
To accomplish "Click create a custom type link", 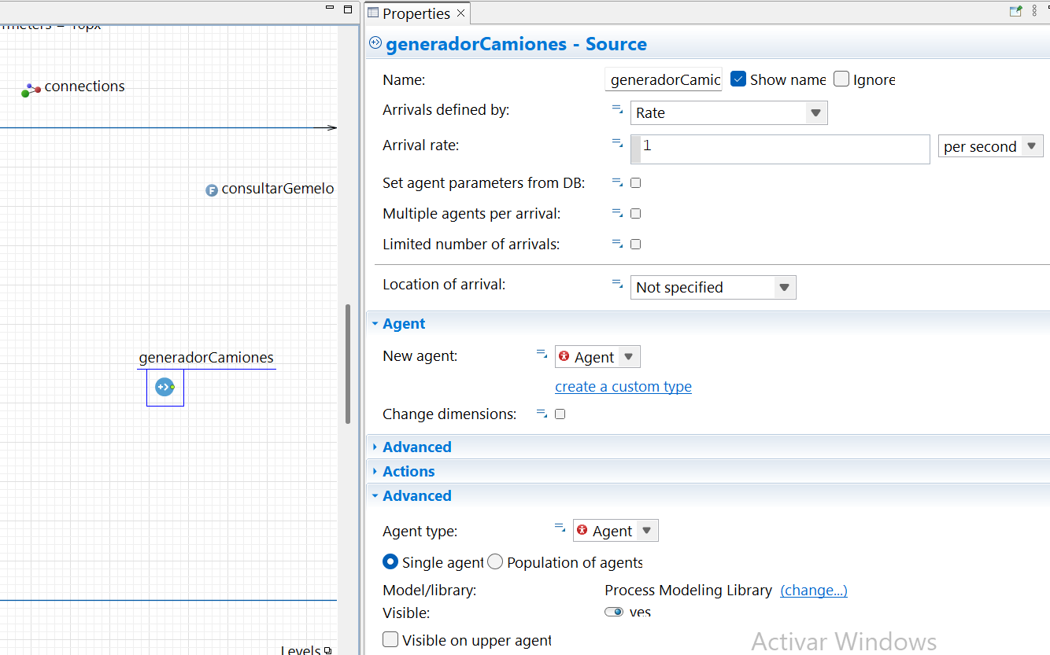I will point(623,386).
